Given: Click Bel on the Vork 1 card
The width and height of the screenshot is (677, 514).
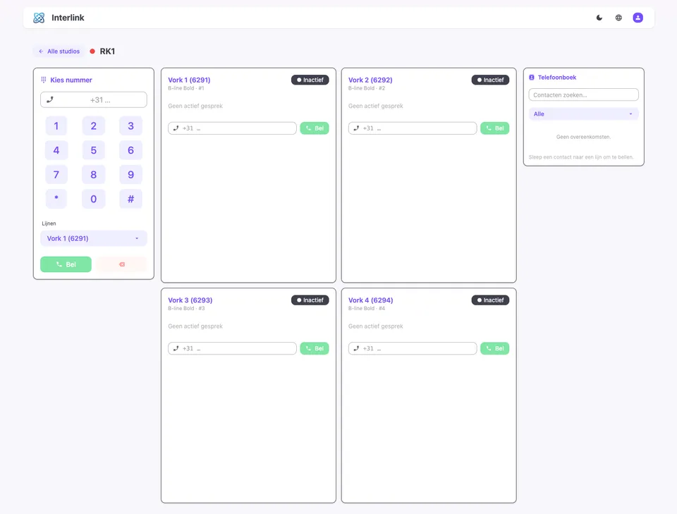Looking at the screenshot, I should pyautogui.click(x=315, y=128).
